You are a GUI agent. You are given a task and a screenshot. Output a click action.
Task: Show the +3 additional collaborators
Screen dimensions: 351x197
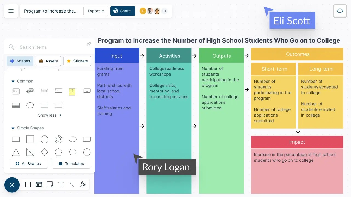pyautogui.click(x=164, y=11)
